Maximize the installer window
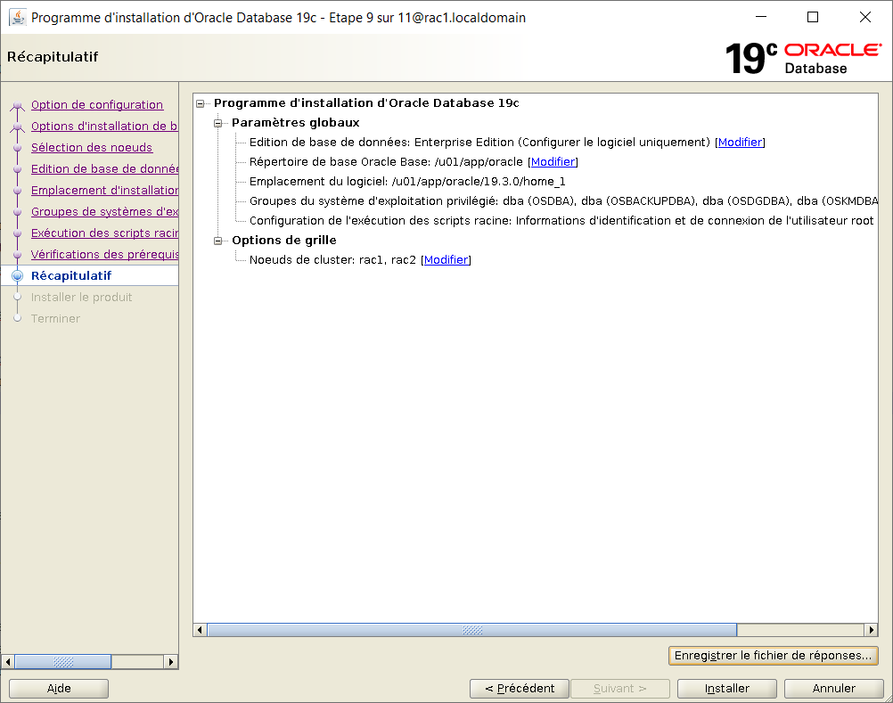 tap(813, 17)
